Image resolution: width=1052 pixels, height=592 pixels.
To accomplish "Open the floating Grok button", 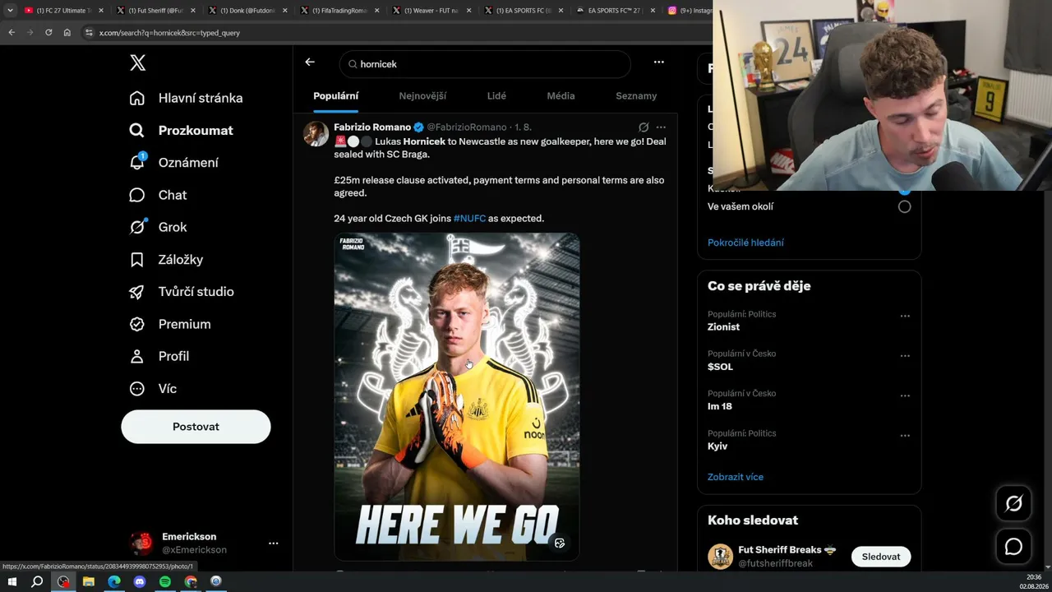I will (1013, 504).
